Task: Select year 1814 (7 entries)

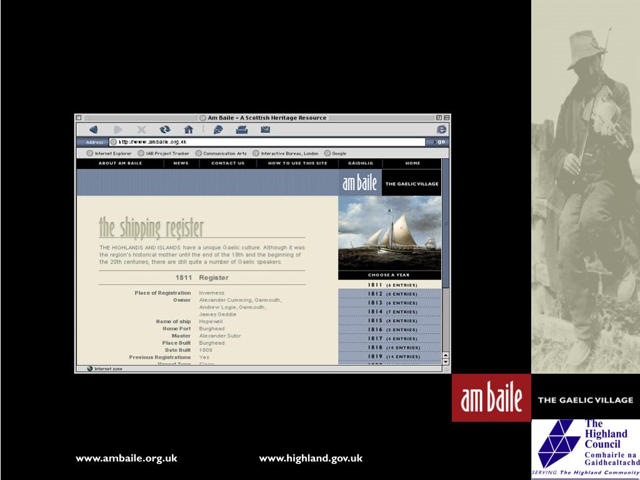Action: pos(390,312)
